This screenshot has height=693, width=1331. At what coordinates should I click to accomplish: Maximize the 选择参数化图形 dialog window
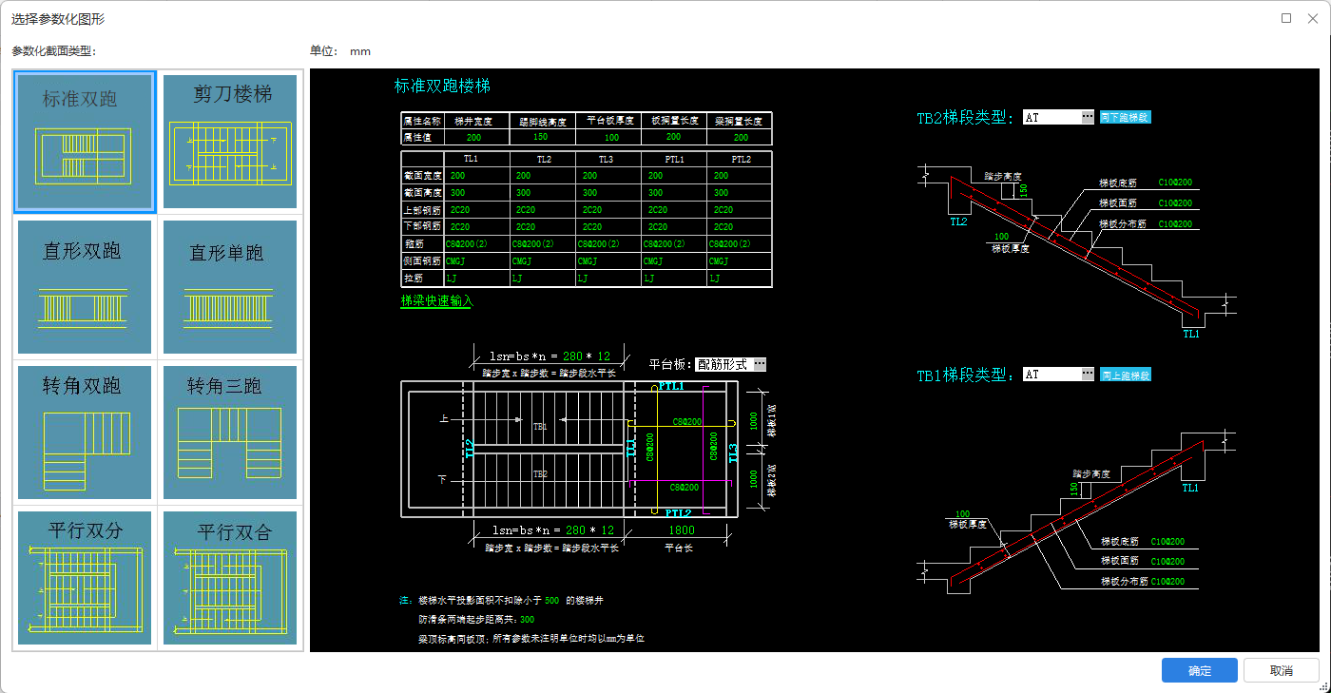[x=1286, y=18]
